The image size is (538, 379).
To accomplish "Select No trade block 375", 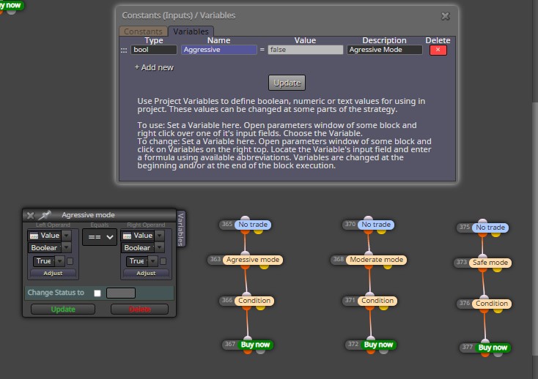I will pyautogui.click(x=490, y=228).
